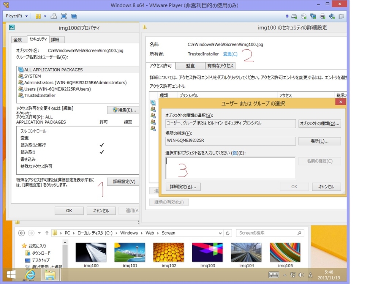Show hidden system tray icons
Viewport: 389px width, 284px height.
pos(285,275)
